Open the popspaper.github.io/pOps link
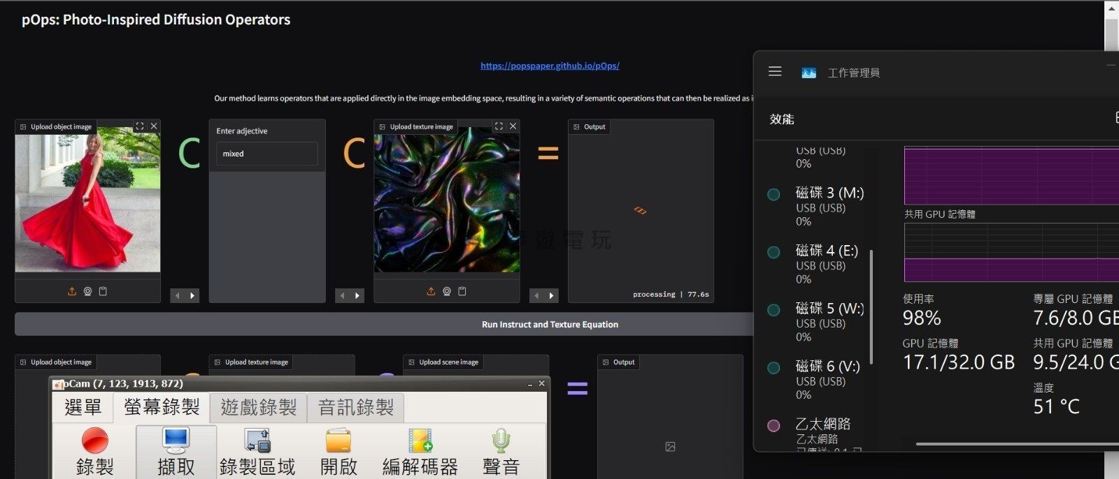Image resolution: width=1119 pixels, height=479 pixels. [x=550, y=66]
